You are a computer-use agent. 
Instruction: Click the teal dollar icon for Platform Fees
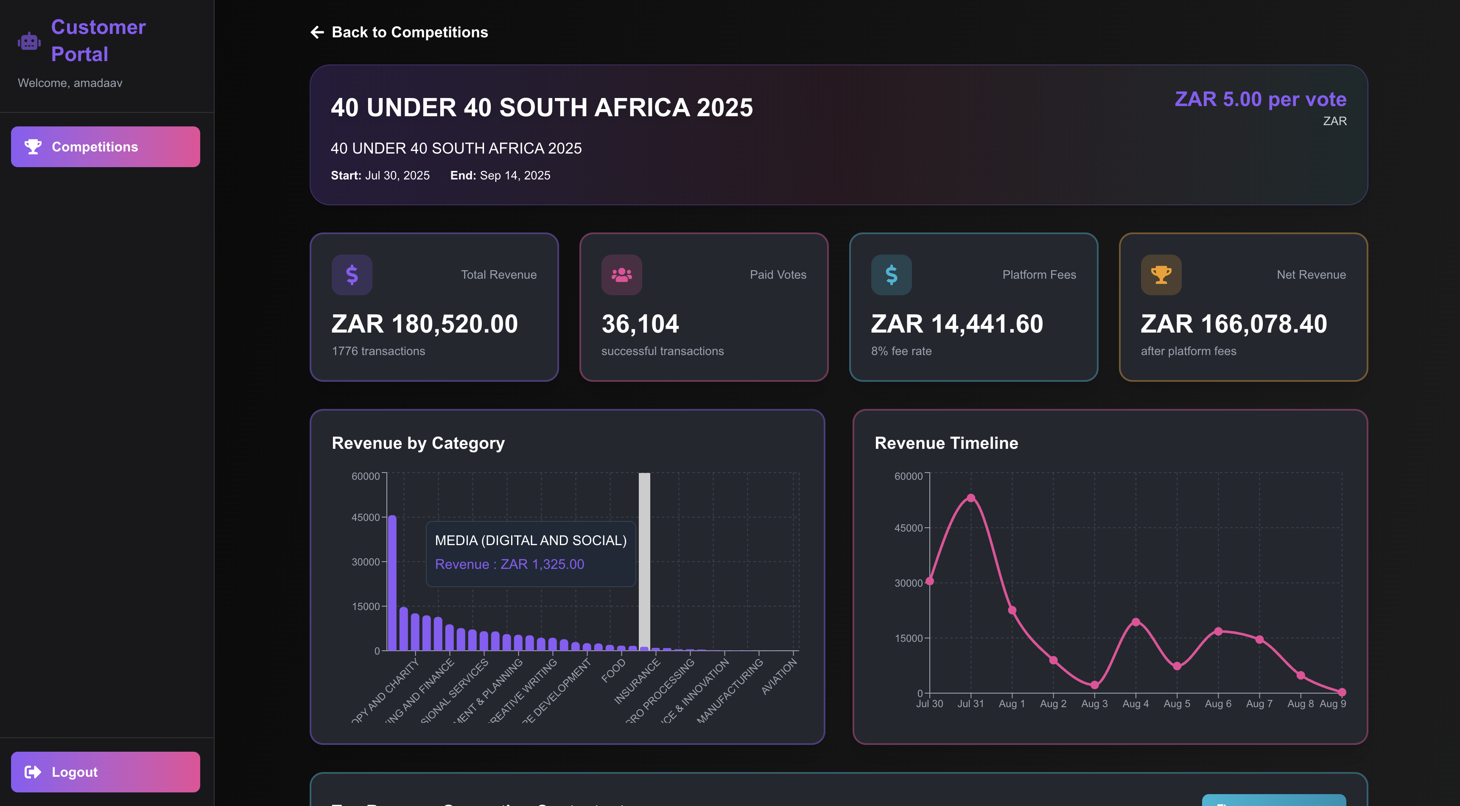(891, 275)
